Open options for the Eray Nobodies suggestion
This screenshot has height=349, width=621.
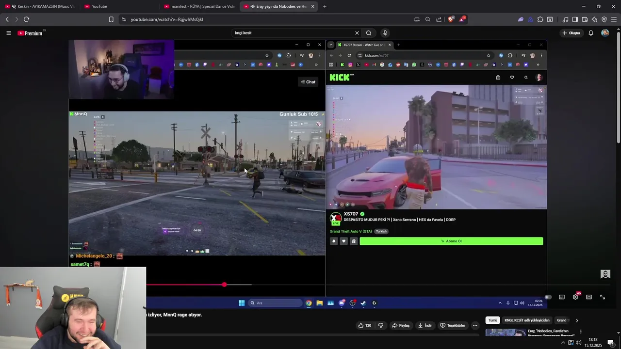point(581,332)
